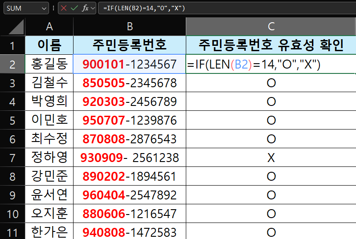Image resolution: width=356 pixels, height=239 pixels.
Task: Click the O result for 오지훈's row
Action: tap(271, 214)
